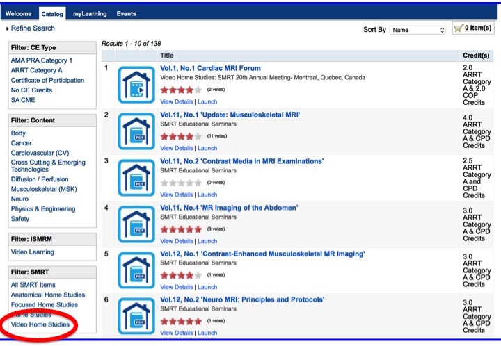Expand the Refine Search section

click(31, 28)
